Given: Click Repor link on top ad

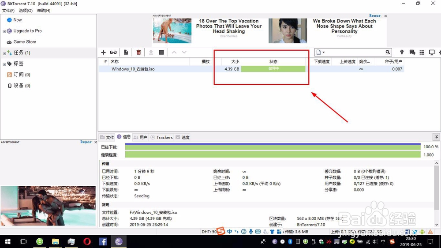Looking at the screenshot, I should (x=374, y=16).
